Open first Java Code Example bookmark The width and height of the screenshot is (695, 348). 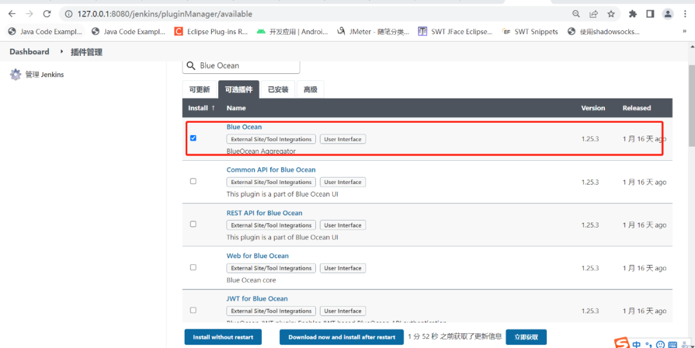point(46,32)
